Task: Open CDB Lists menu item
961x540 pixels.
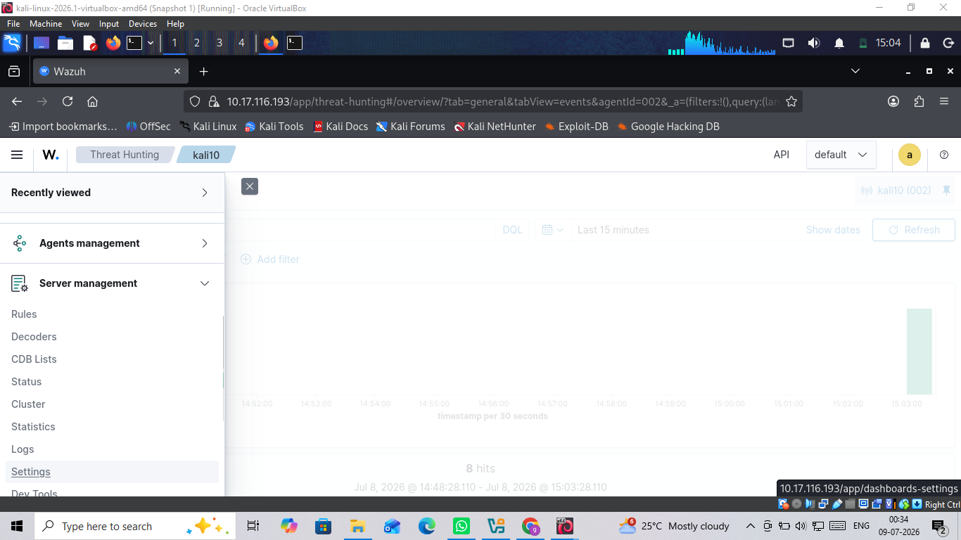Action: pyautogui.click(x=34, y=359)
